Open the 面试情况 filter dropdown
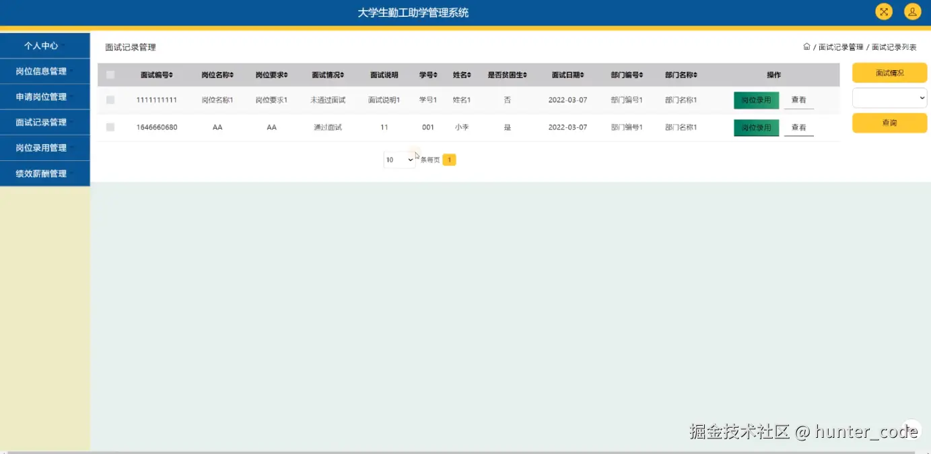 tap(889, 98)
